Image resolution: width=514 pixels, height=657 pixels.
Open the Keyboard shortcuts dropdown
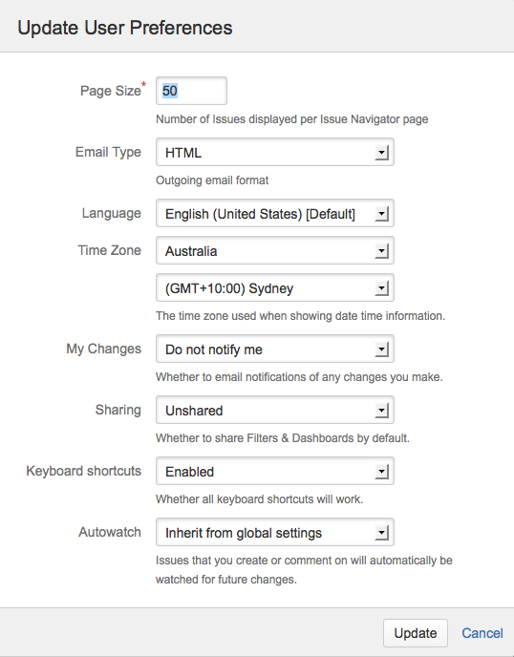[274, 471]
